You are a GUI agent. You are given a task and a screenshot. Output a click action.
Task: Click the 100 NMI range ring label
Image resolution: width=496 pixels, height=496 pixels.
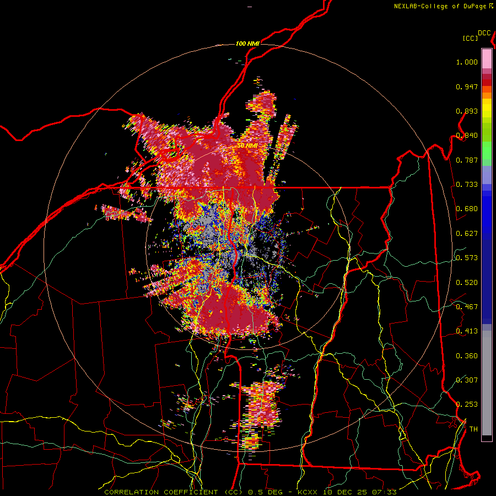click(247, 44)
